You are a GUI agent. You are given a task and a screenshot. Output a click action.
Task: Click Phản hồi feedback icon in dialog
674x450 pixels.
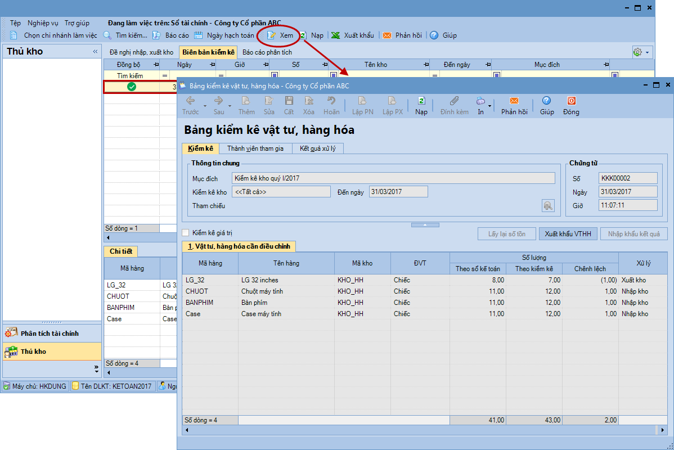click(x=514, y=101)
